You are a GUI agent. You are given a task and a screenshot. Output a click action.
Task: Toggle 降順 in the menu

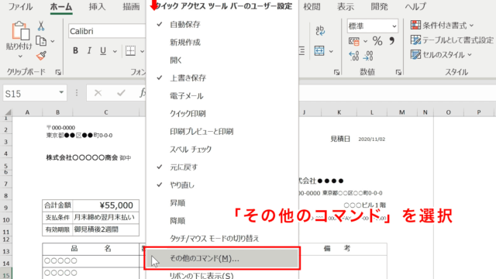pyautogui.click(x=222, y=221)
